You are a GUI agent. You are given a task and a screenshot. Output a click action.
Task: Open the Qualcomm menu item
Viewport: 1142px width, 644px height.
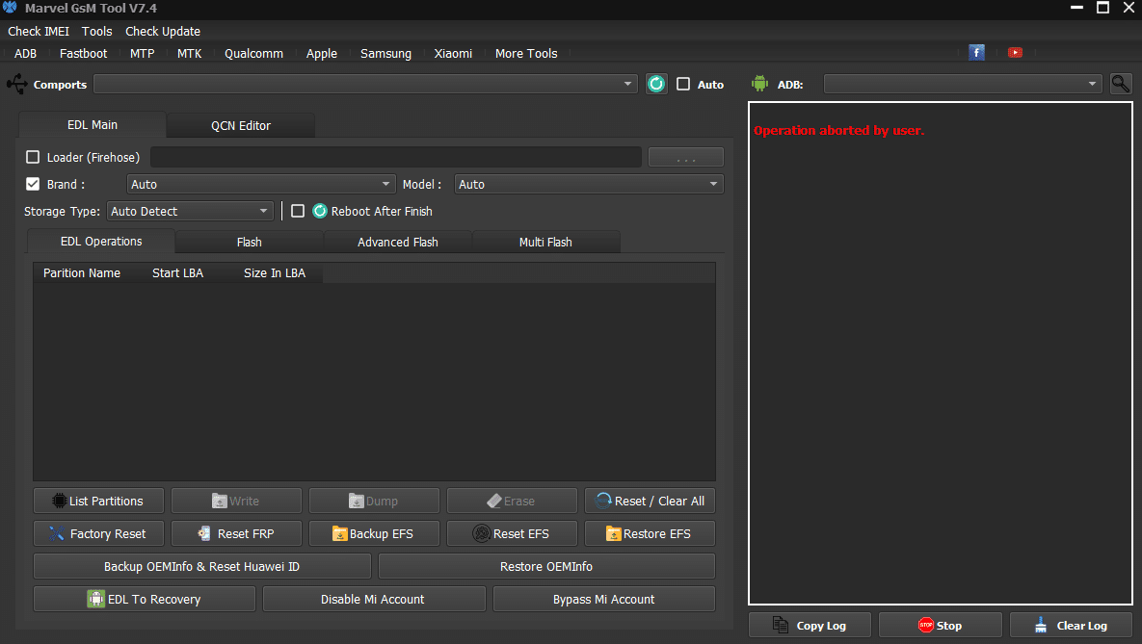(x=253, y=54)
